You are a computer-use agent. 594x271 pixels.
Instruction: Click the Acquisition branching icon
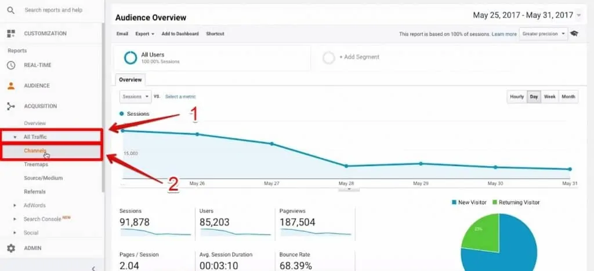(x=10, y=107)
